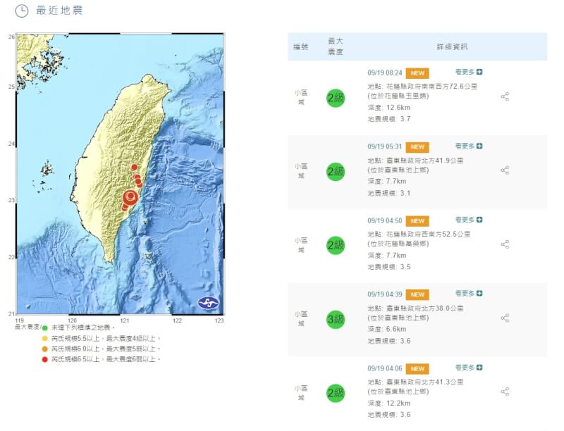Select location text 臺東縣政府北方38.0公里

425,308
